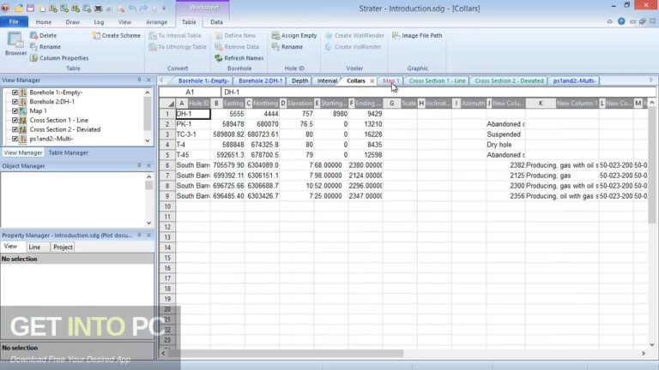
Task: Toggle the Map 1 visibility checkbox
Action: pos(15,110)
